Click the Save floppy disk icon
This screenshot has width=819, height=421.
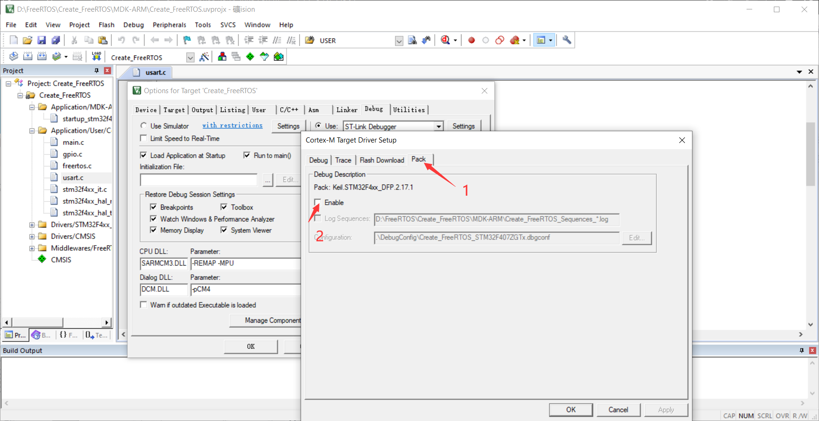[x=42, y=40]
